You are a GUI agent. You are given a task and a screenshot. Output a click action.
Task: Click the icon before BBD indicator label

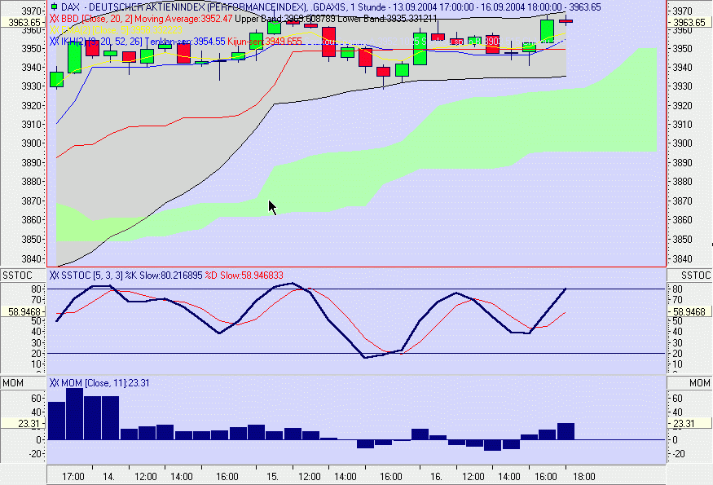54,19
